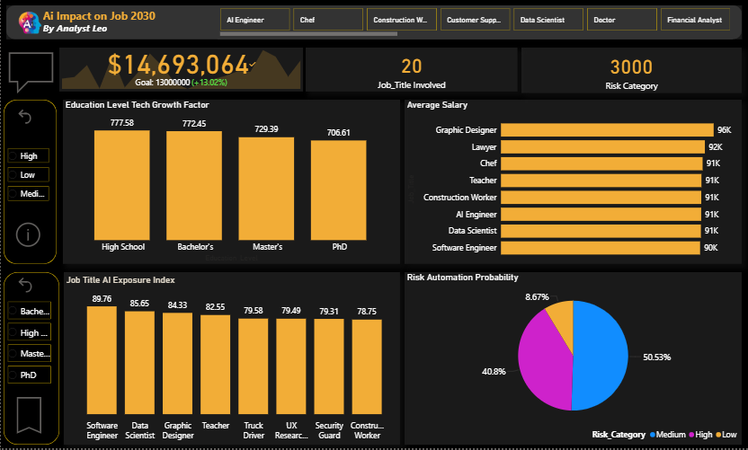Filter by the Financial Analyst tile

[x=695, y=20]
